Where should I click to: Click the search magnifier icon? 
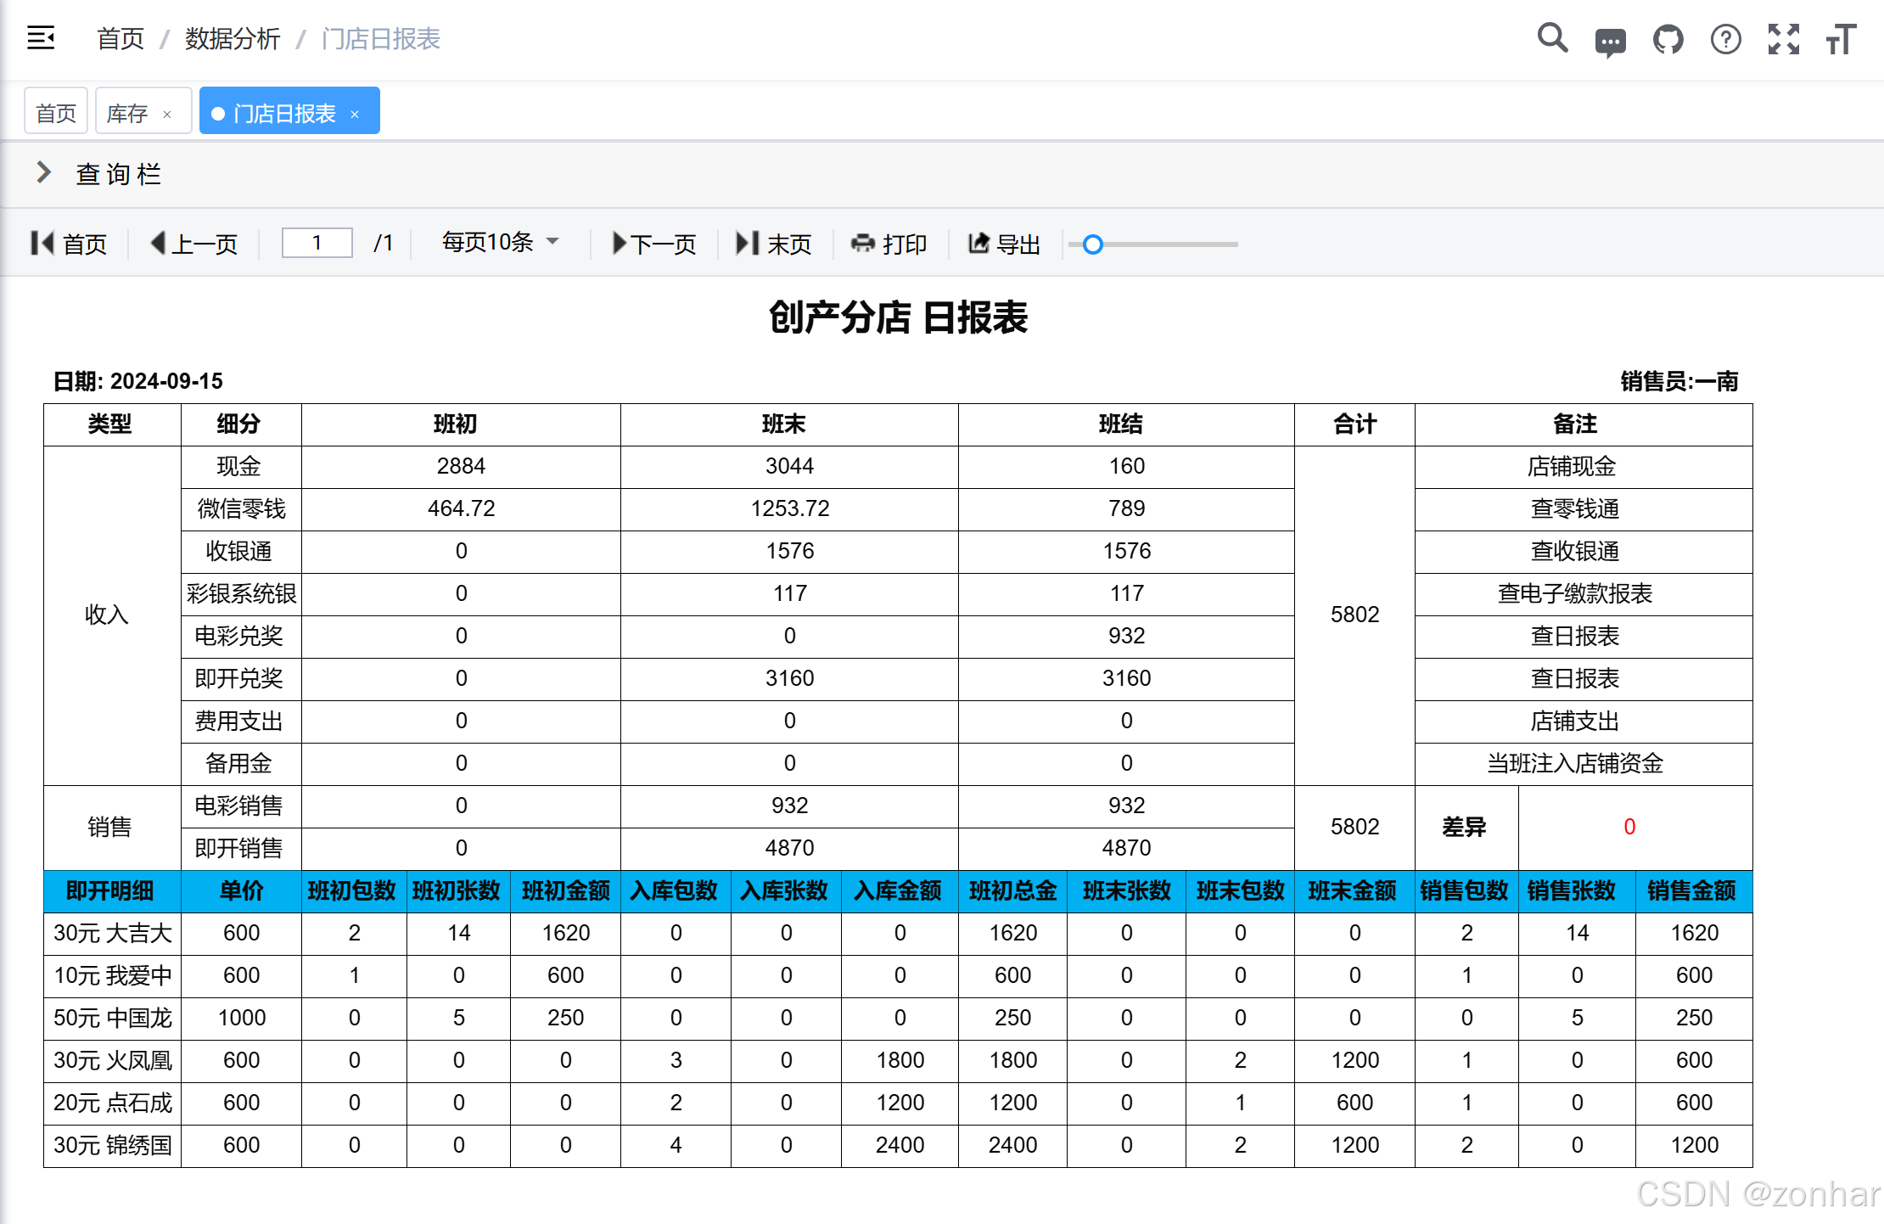click(1552, 39)
